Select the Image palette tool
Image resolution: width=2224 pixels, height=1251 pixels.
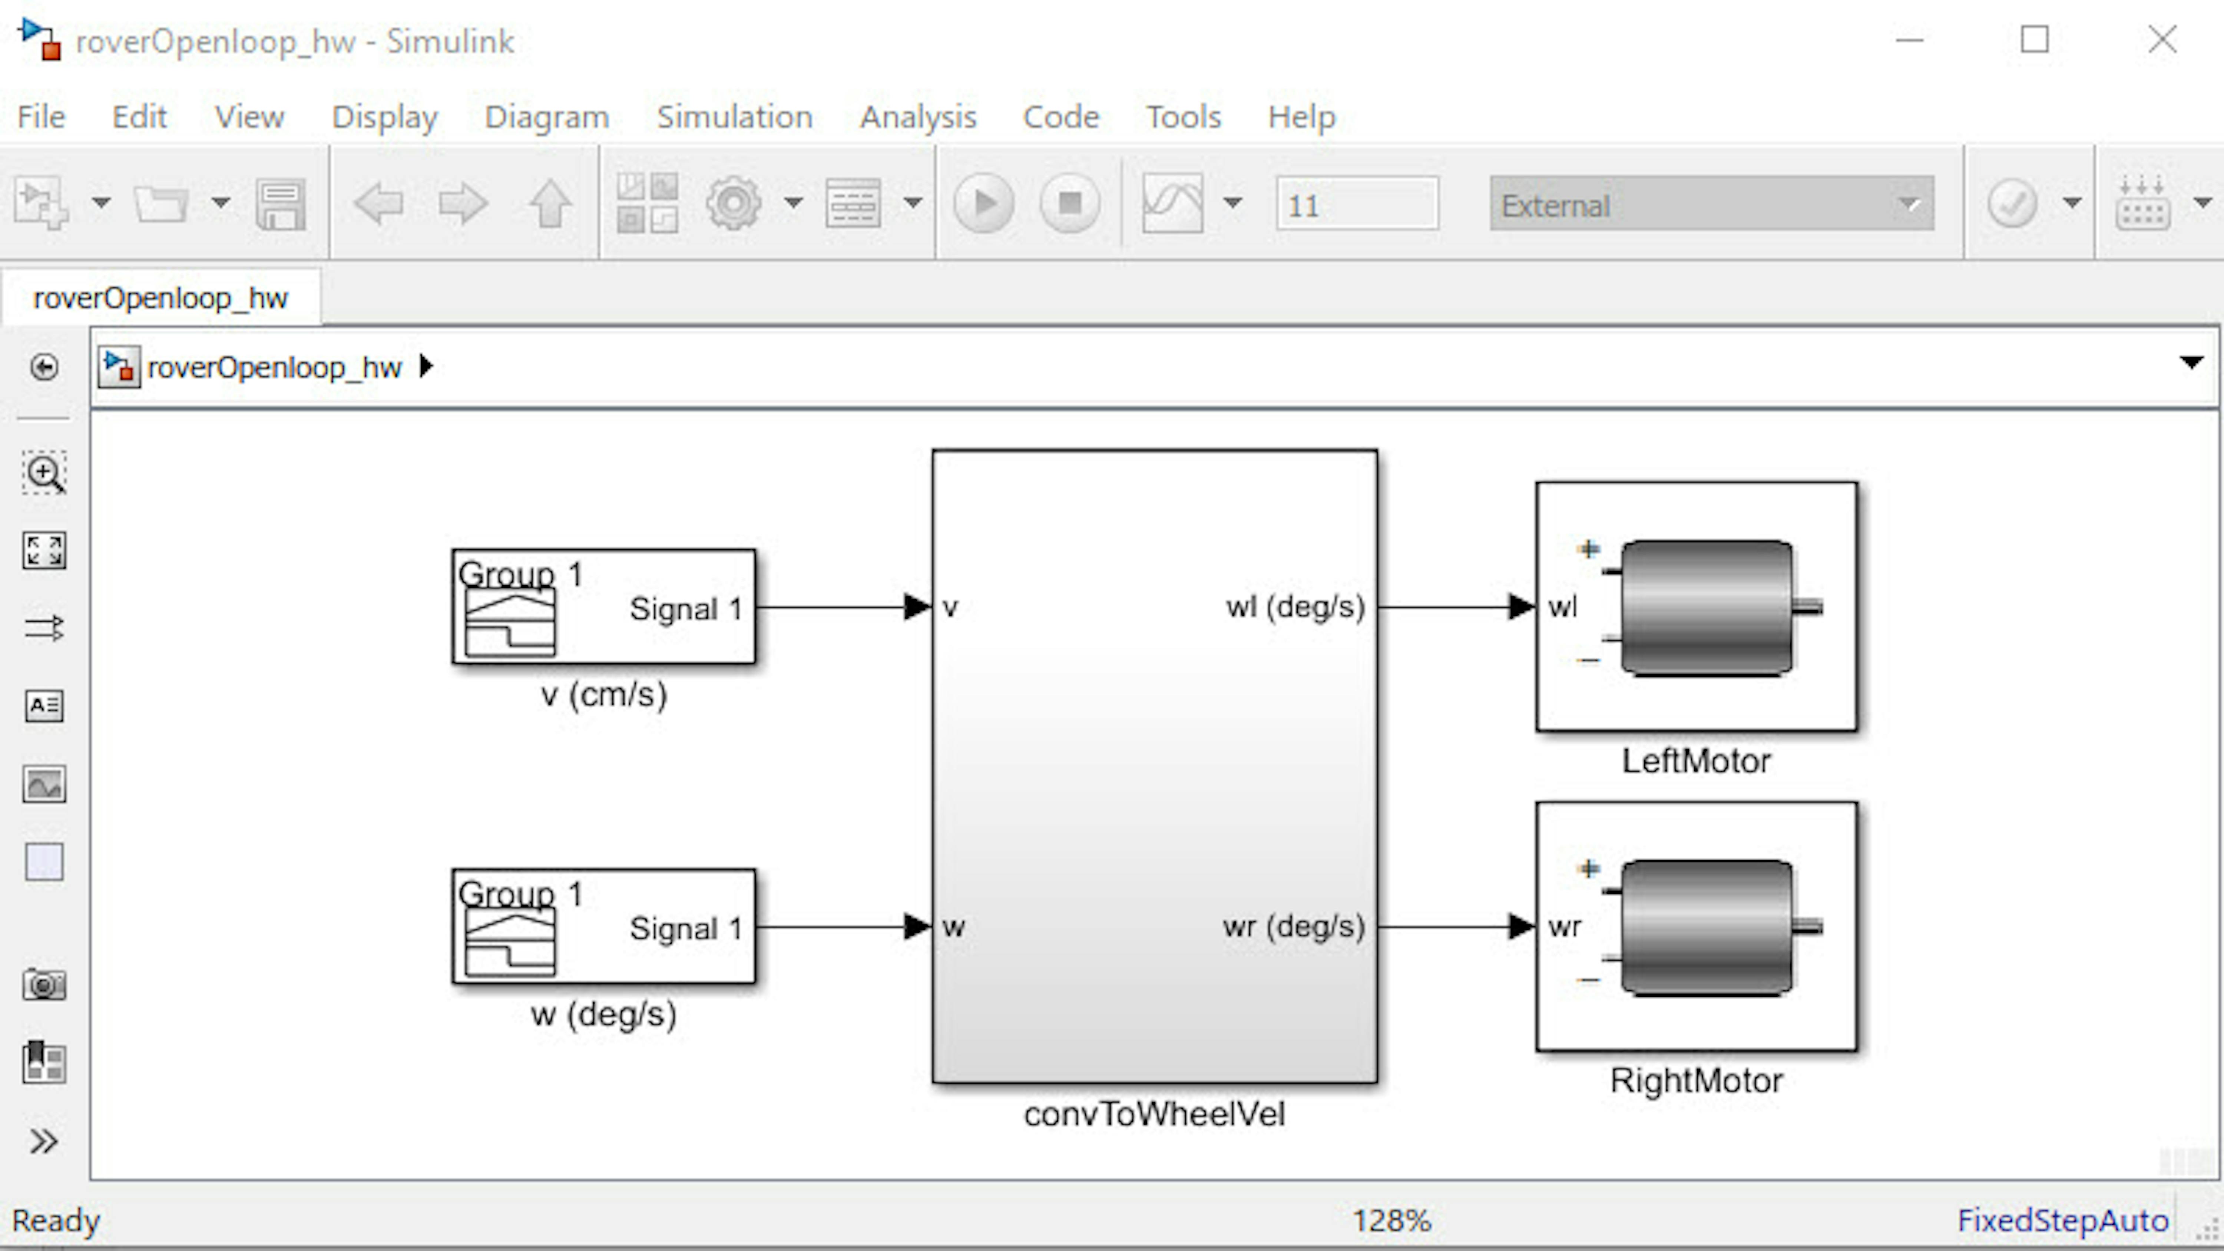(44, 784)
